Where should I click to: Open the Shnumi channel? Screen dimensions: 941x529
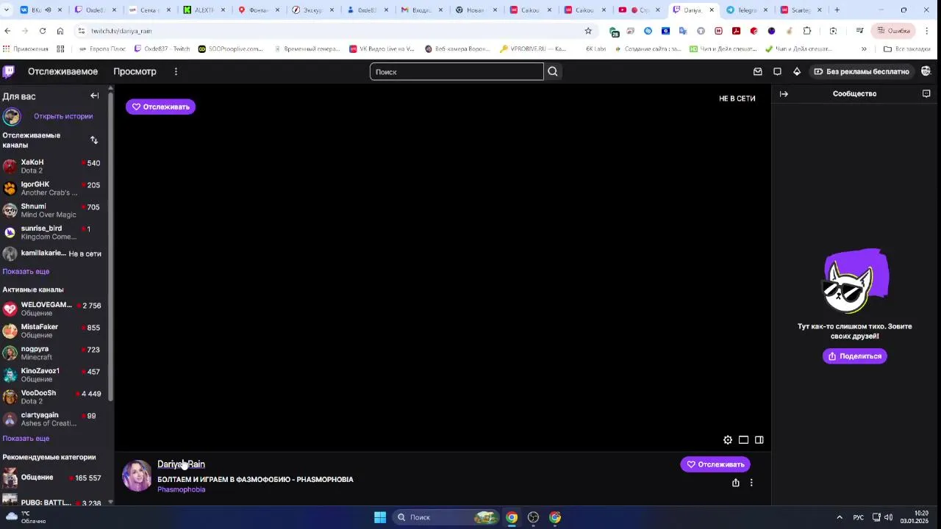(51, 210)
